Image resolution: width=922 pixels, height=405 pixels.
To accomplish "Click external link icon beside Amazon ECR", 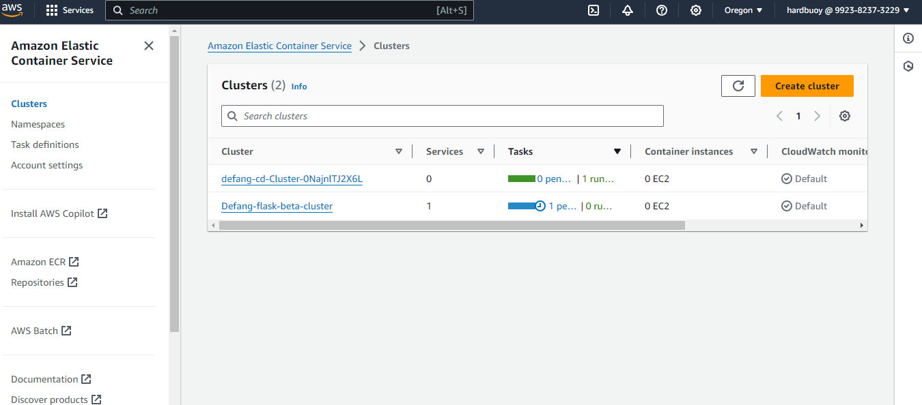I will [x=74, y=262].
